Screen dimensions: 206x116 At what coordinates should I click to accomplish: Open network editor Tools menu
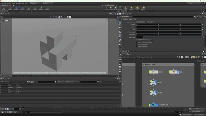pos(139,57)
